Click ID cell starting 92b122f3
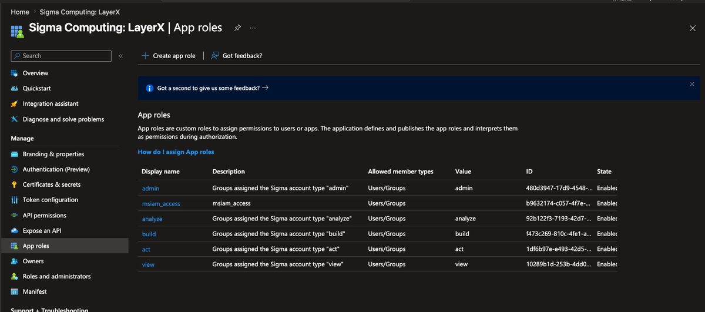705x312 pixels. pyautogui.click(x=560, y=219)
